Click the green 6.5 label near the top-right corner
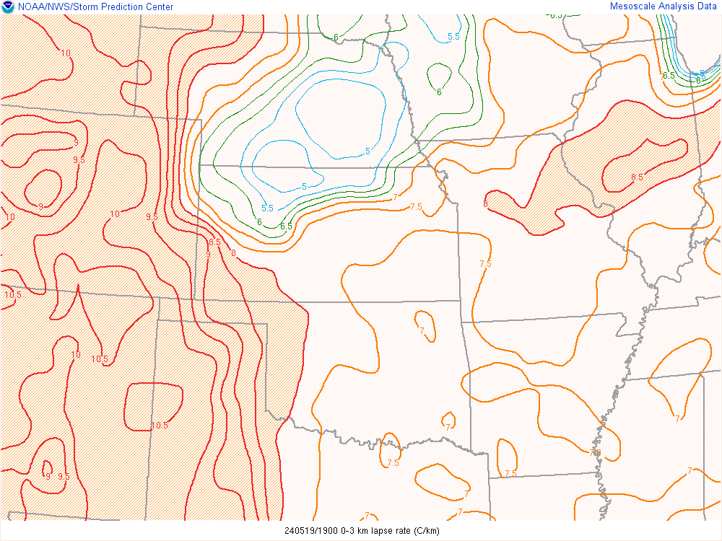This screenshot has height=541, width=722. pos(669,76)
